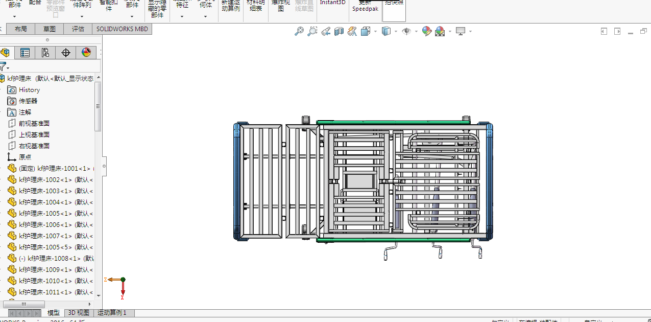Open the SOLIDWORKS MBD tab

122,29
